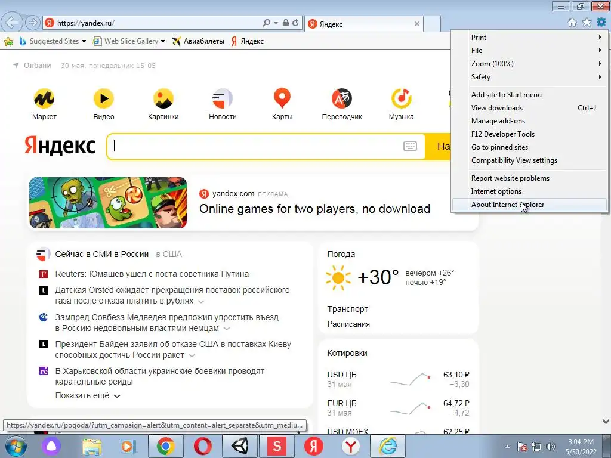Click the weather sun icon
This screenshot has width=611, height=458.
338,278
